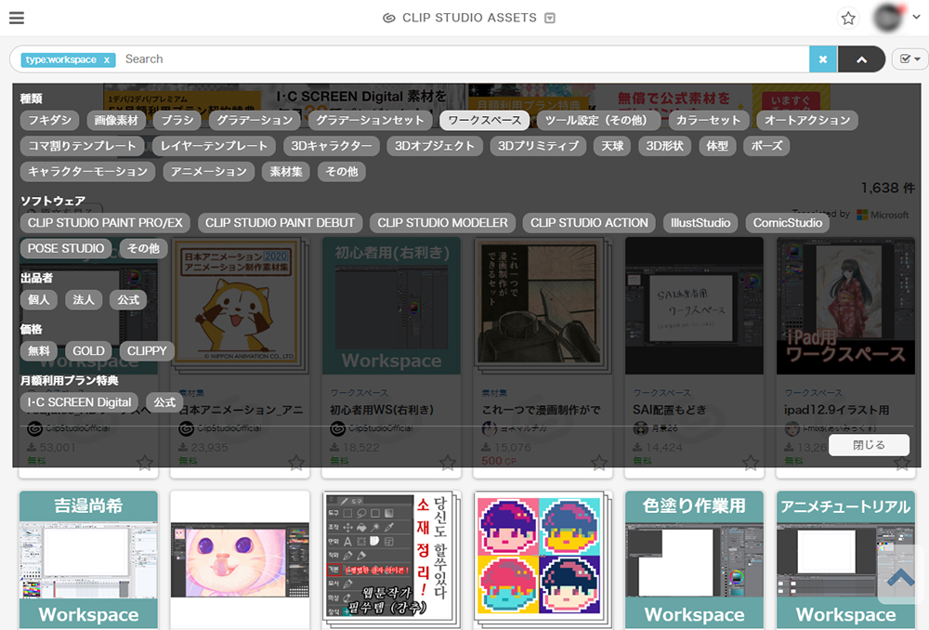929x630 pixels.
Task: Open the hamburger menu icon
Action: click(x=16, y=18)
